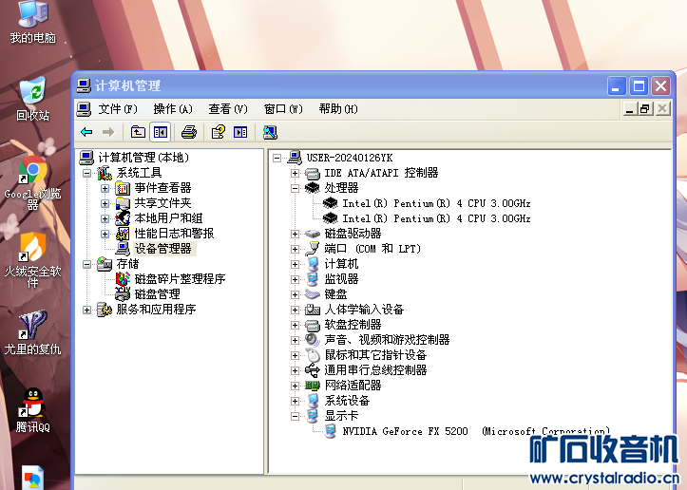Viewport: 687px width, 490px height.
Task: Restore the inner MMC child window
Action: [645, 108]
